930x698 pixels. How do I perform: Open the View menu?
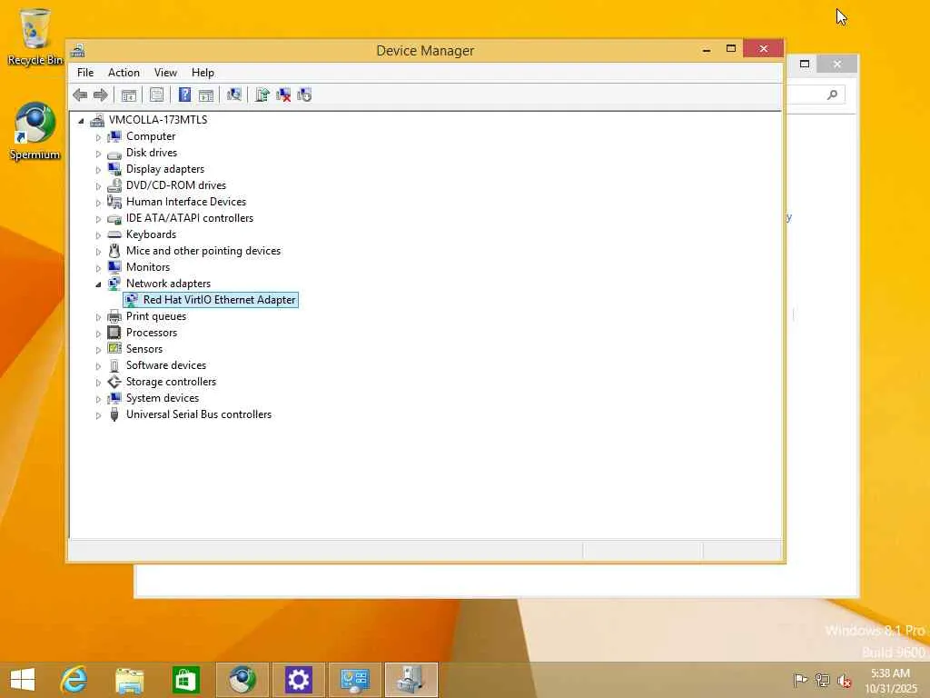pyautogui.click(x=165, y=73)
